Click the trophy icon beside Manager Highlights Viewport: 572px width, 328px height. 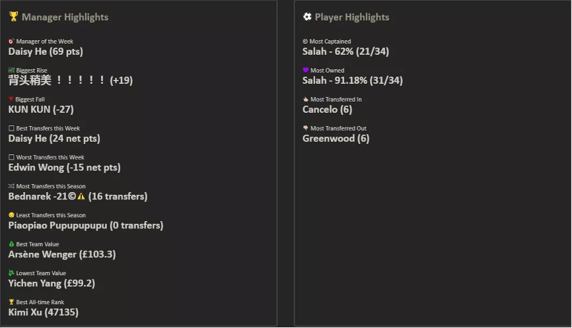[x=13, y=16]
